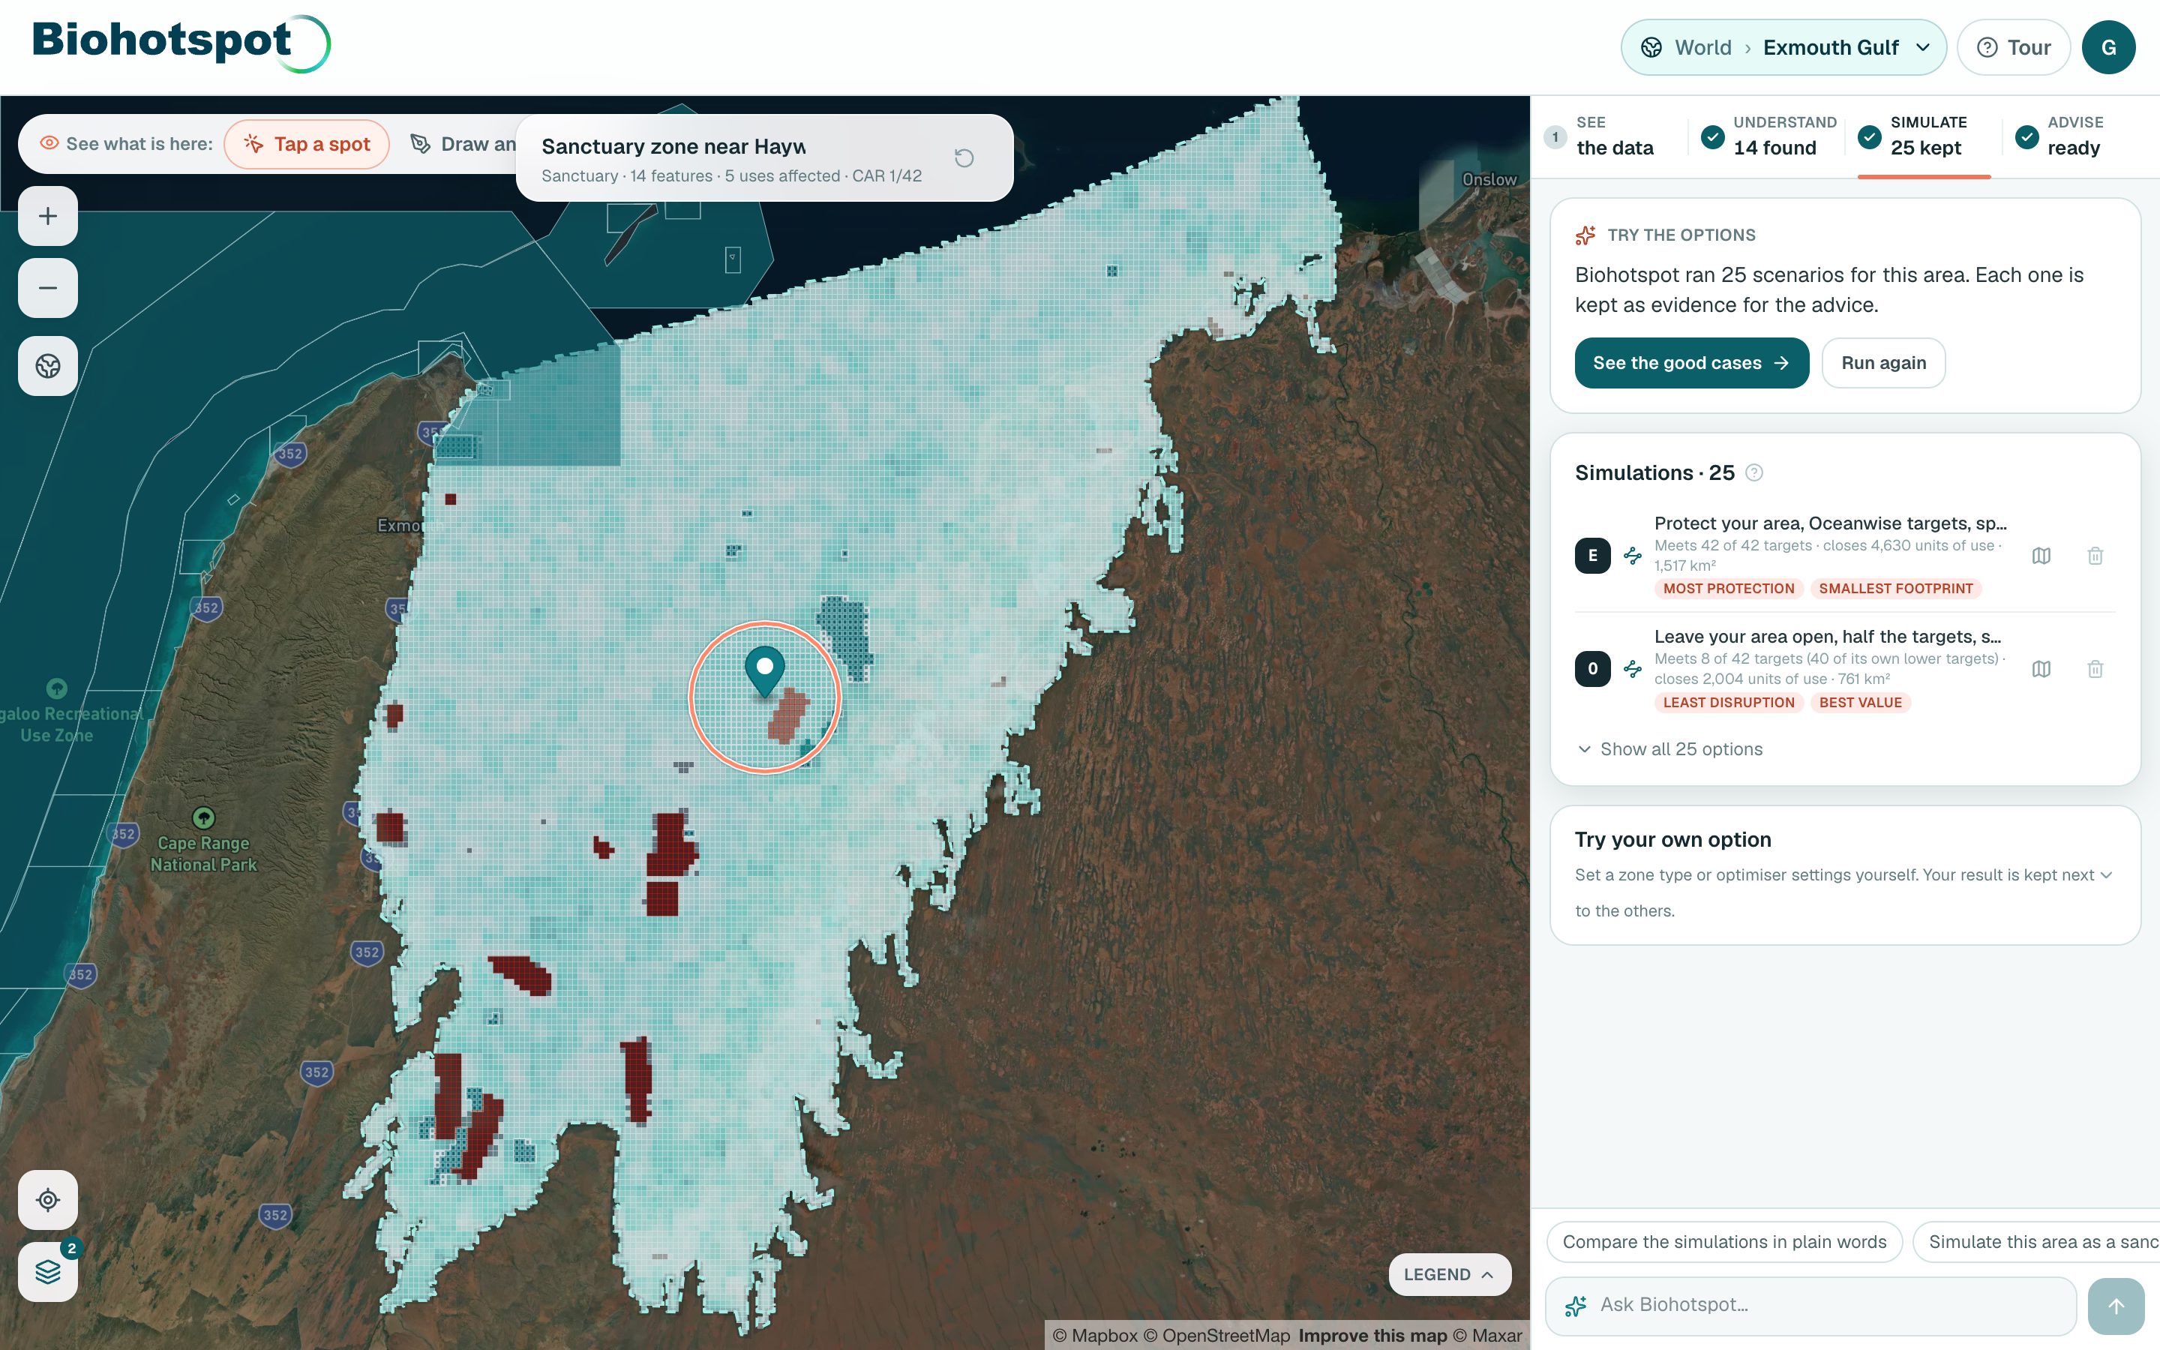Click the help icon beside Simulations 25
The width and height of the screenshot is (2160, 1350).
1754,473
